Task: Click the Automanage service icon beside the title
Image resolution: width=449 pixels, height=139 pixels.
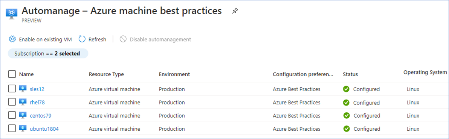Action: (x=12, y=14)
